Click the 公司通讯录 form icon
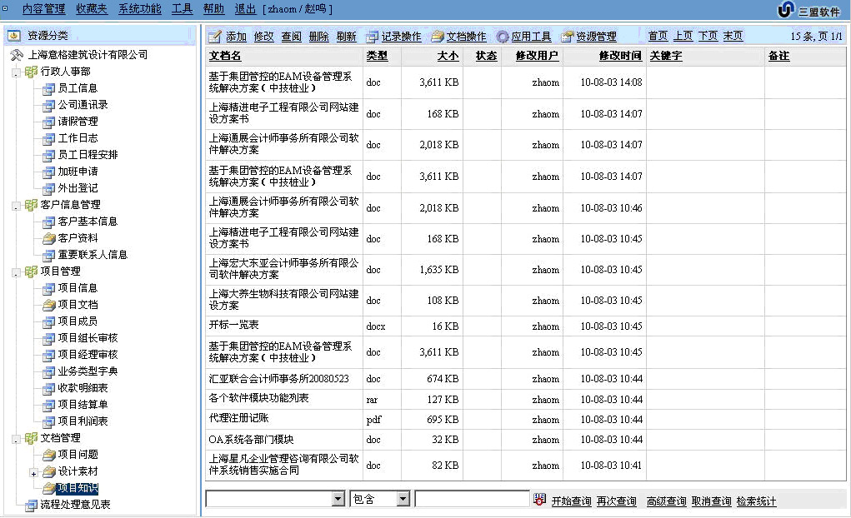 [x=49, y=105]
